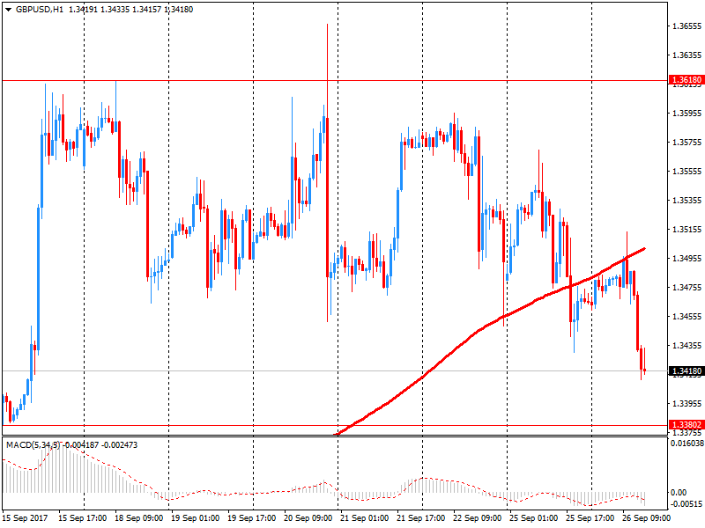The image size is (705, 528).
Task: Click the MACD scale value 0.00
Action: click(679, 493)
